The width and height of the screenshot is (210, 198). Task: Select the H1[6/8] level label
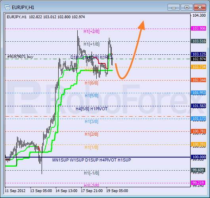click(92, 83)
